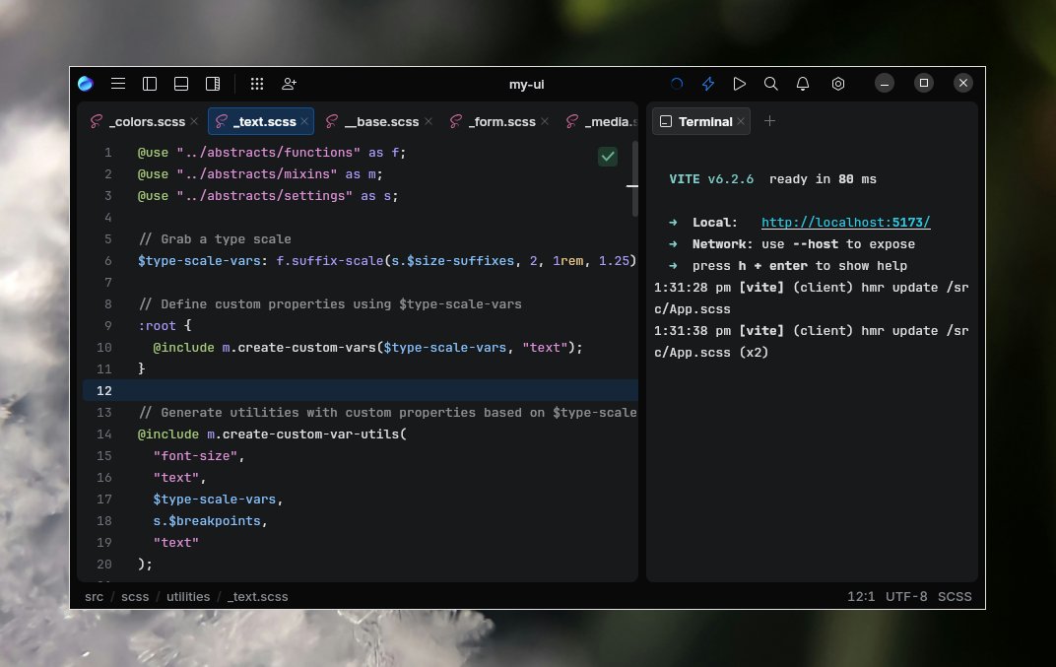Close the _text.scss tab
Image resolution: width=1056 pixels, height=667 pixels.
(304, 121)
